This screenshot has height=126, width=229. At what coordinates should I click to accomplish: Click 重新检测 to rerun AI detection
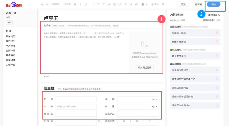214,15
